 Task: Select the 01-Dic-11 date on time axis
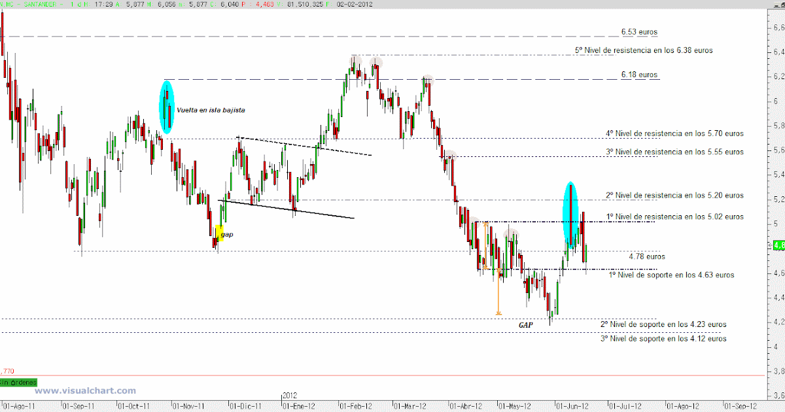[x=245, y=405]
